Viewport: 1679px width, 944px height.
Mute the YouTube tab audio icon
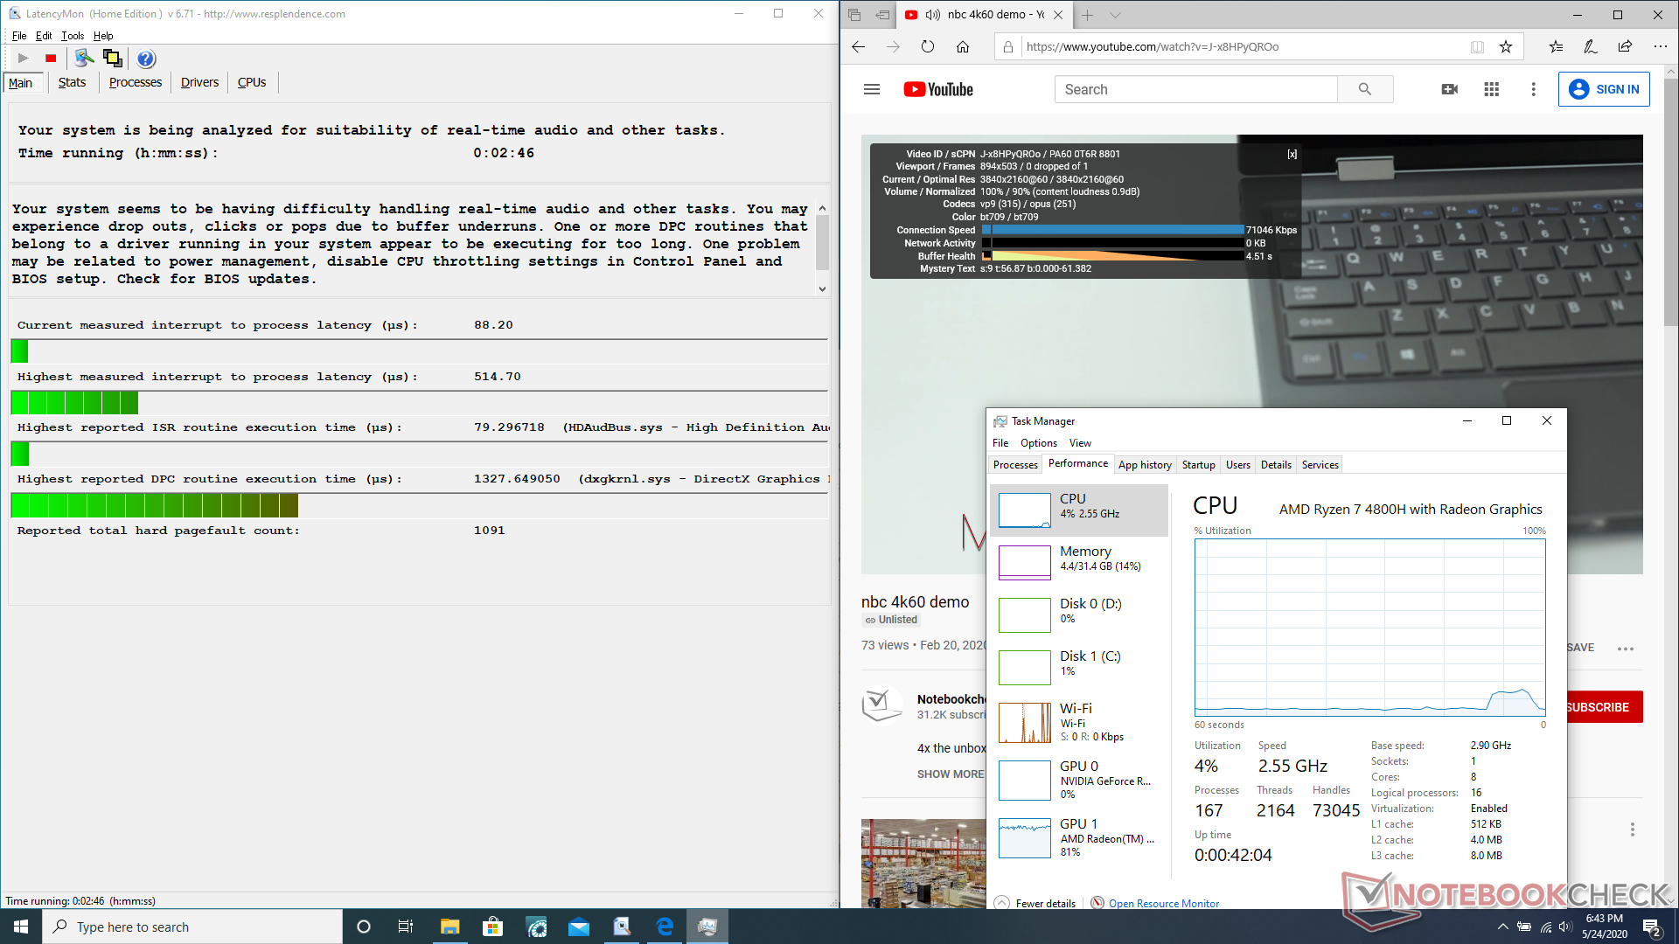coord(933,15)
